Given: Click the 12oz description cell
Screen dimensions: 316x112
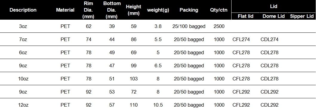Looking at the screenshot, I should (23, 105).
